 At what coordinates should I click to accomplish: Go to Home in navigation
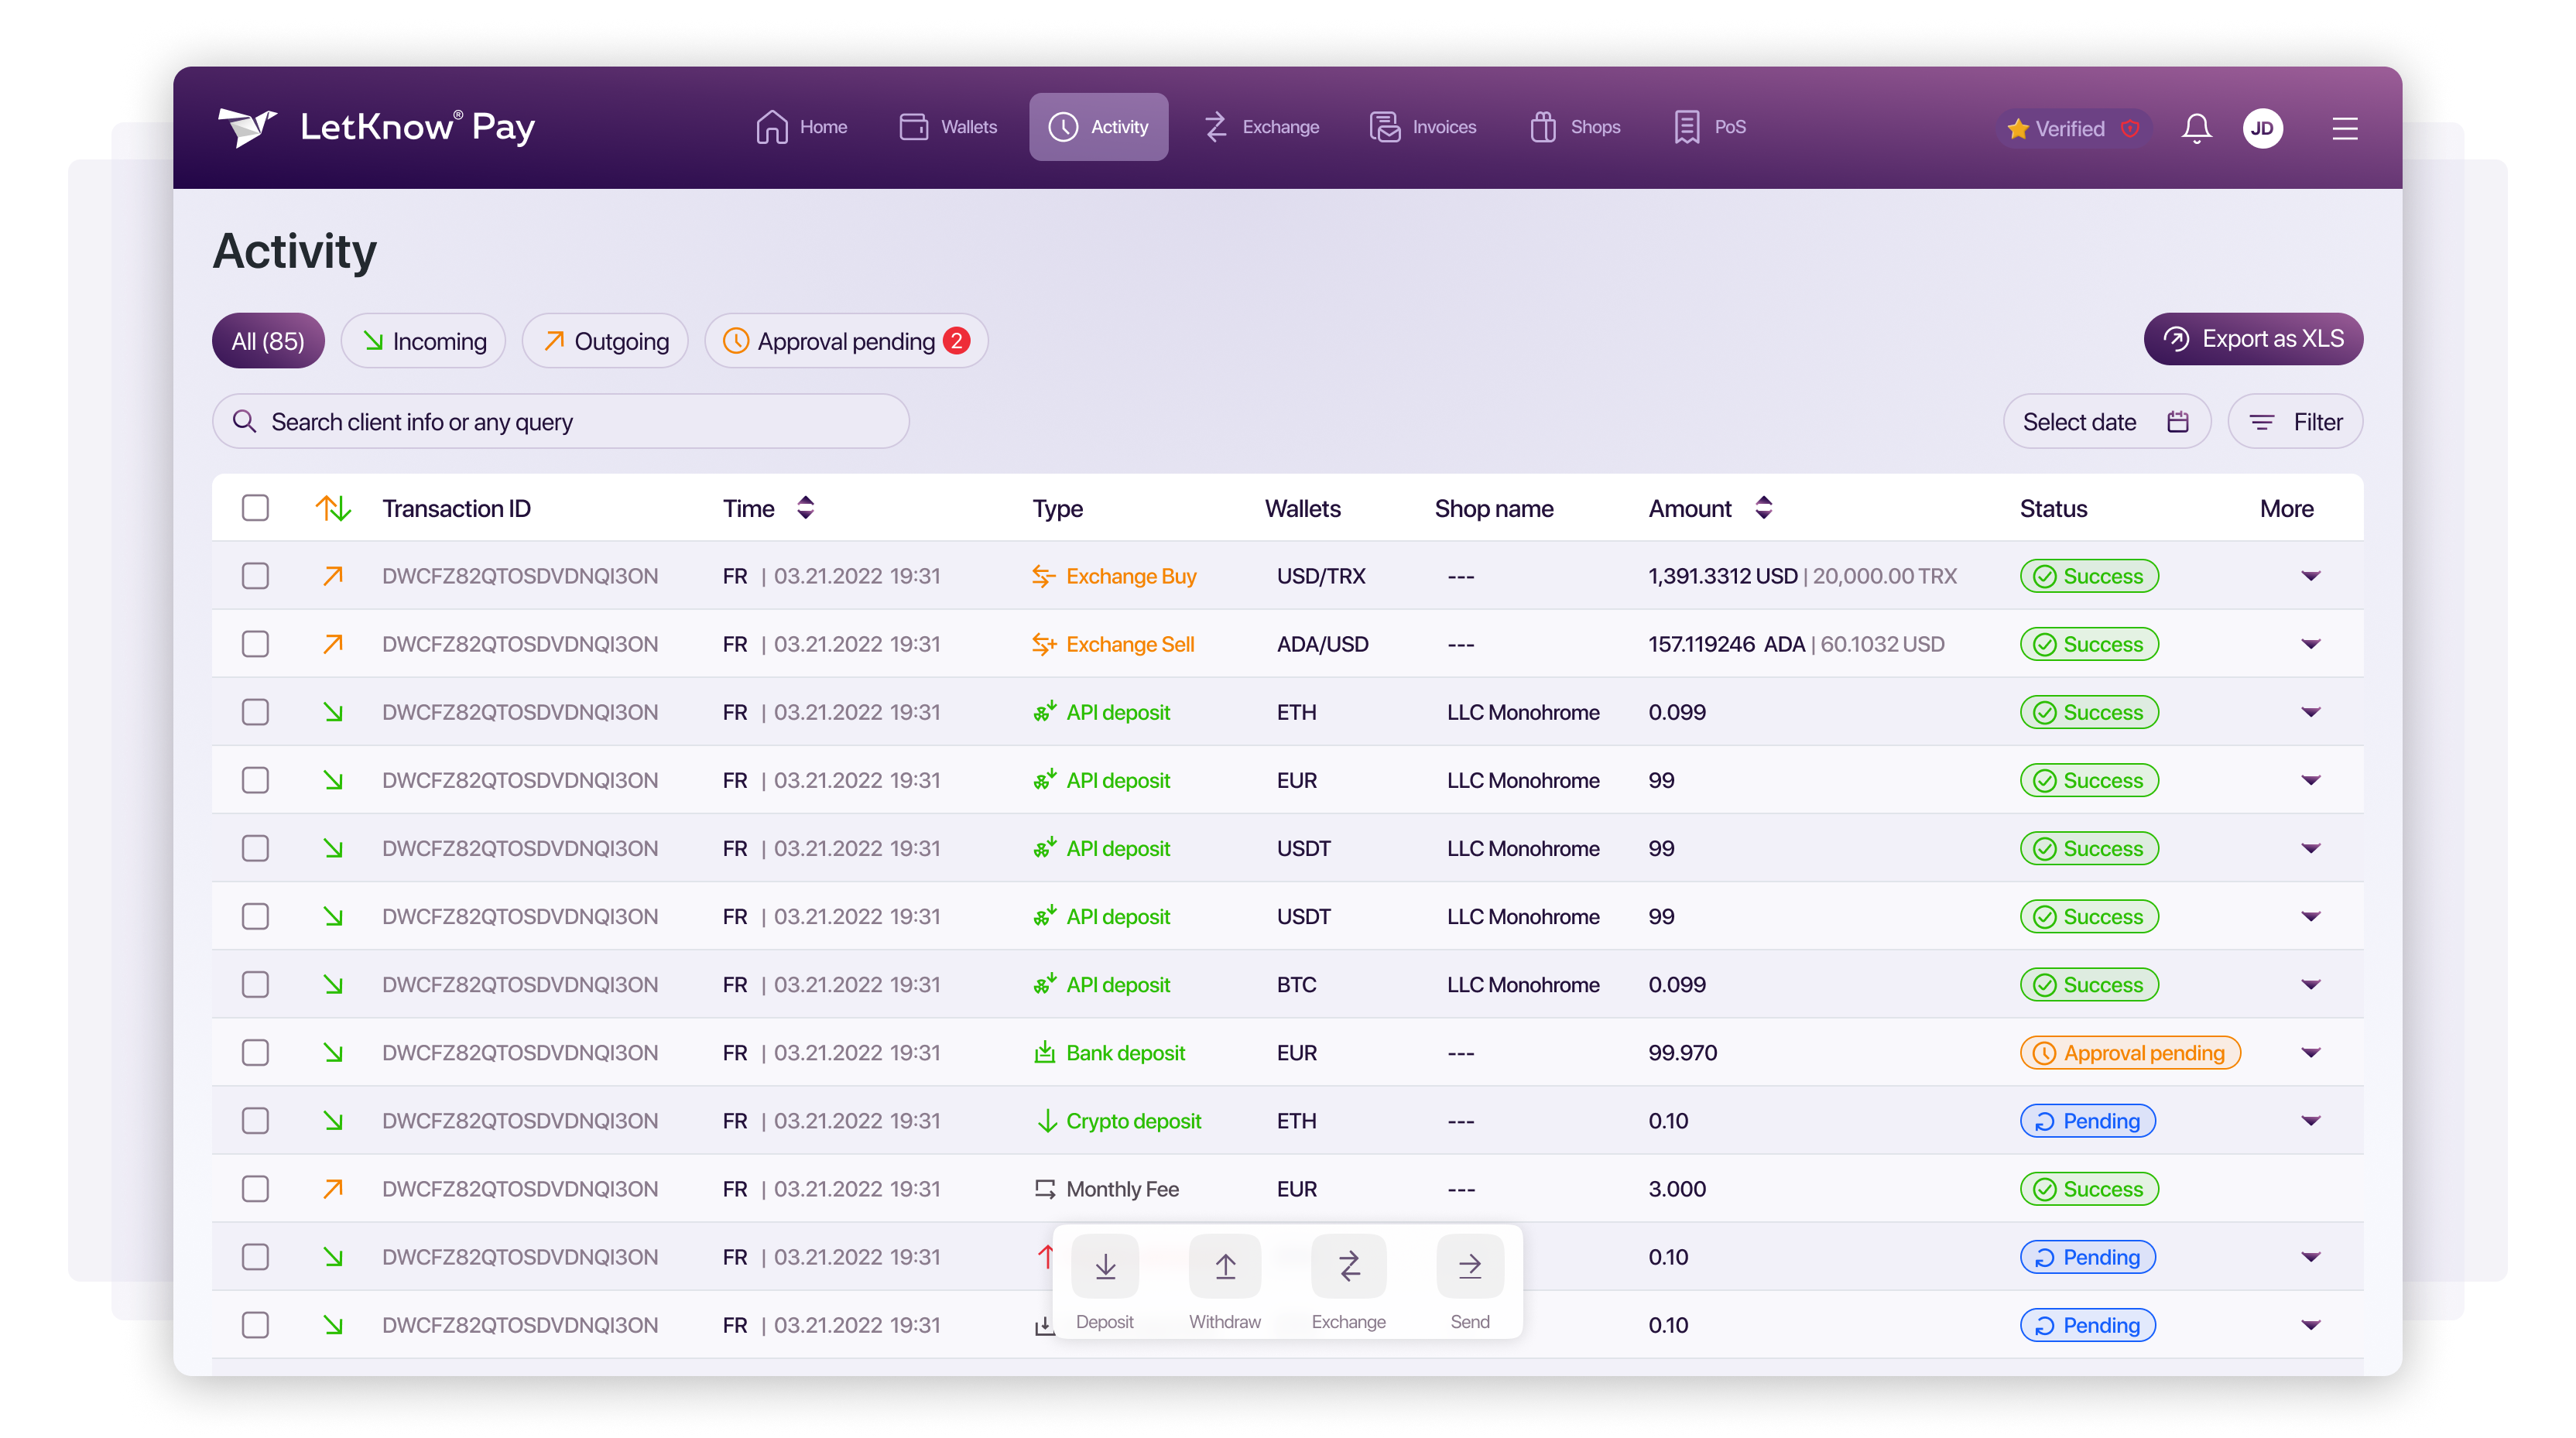(801, 127)
